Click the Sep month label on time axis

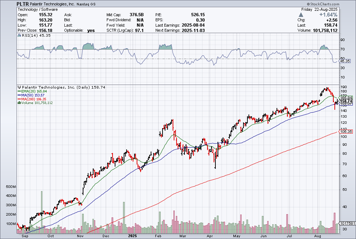[x=25, y=236]
